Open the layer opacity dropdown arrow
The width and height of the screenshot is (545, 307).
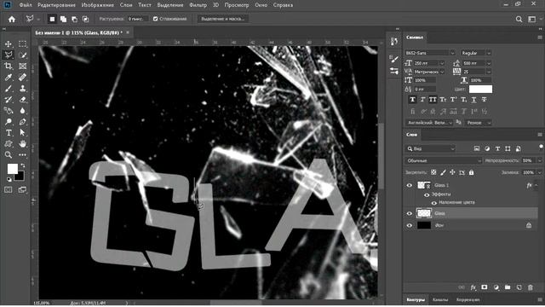[x=539, y=161]
